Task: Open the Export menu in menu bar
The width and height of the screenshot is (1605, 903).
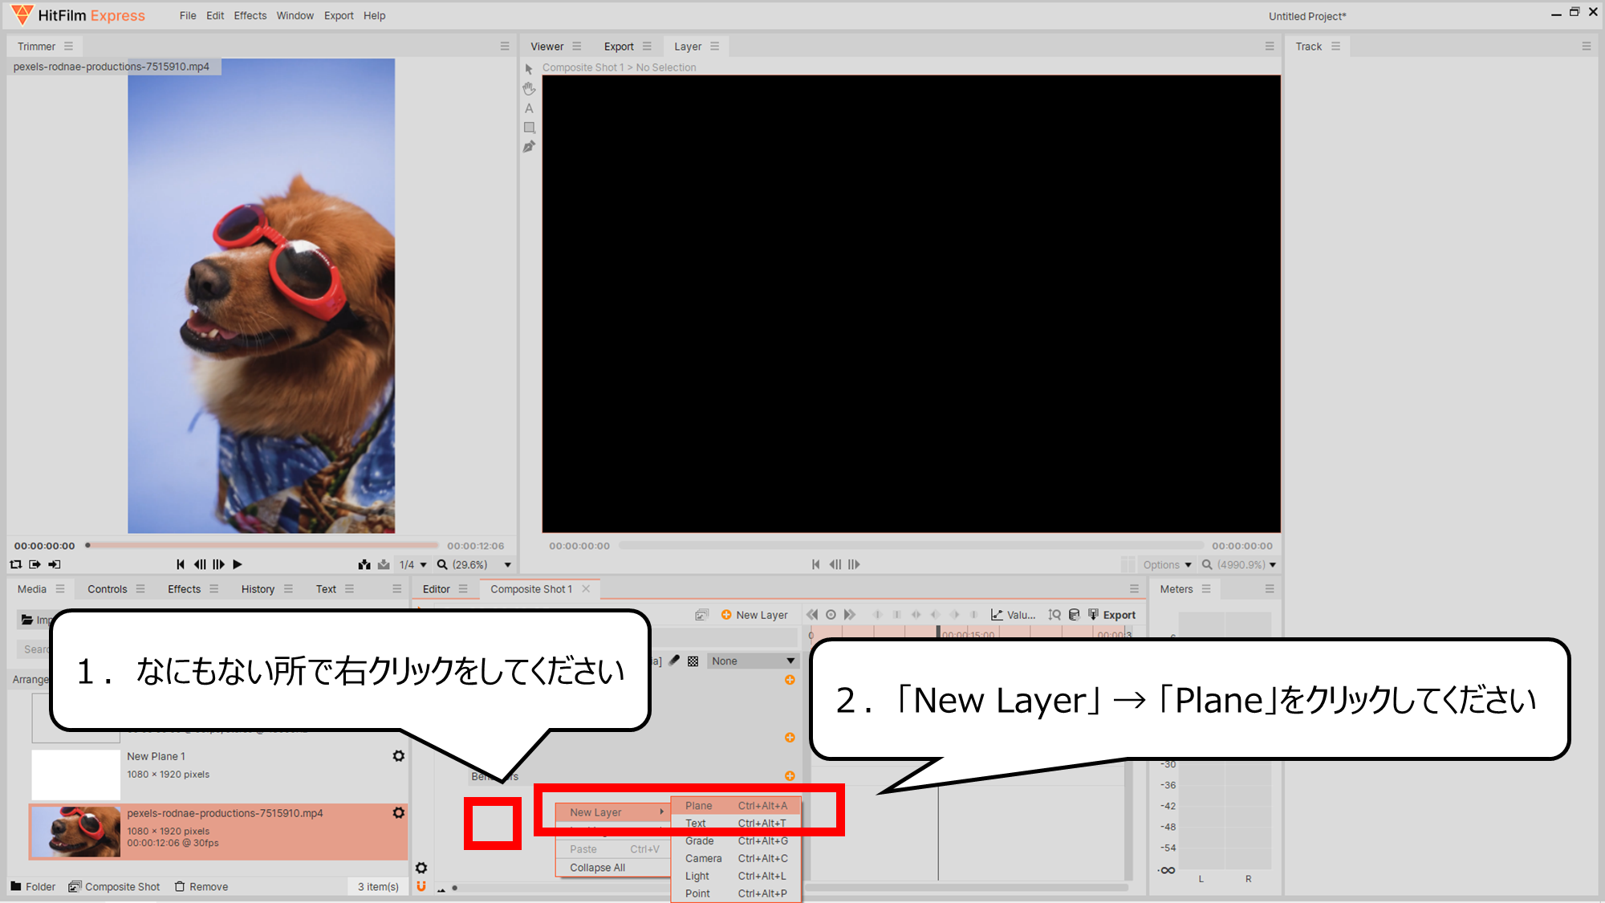Action: pos(339,15)
